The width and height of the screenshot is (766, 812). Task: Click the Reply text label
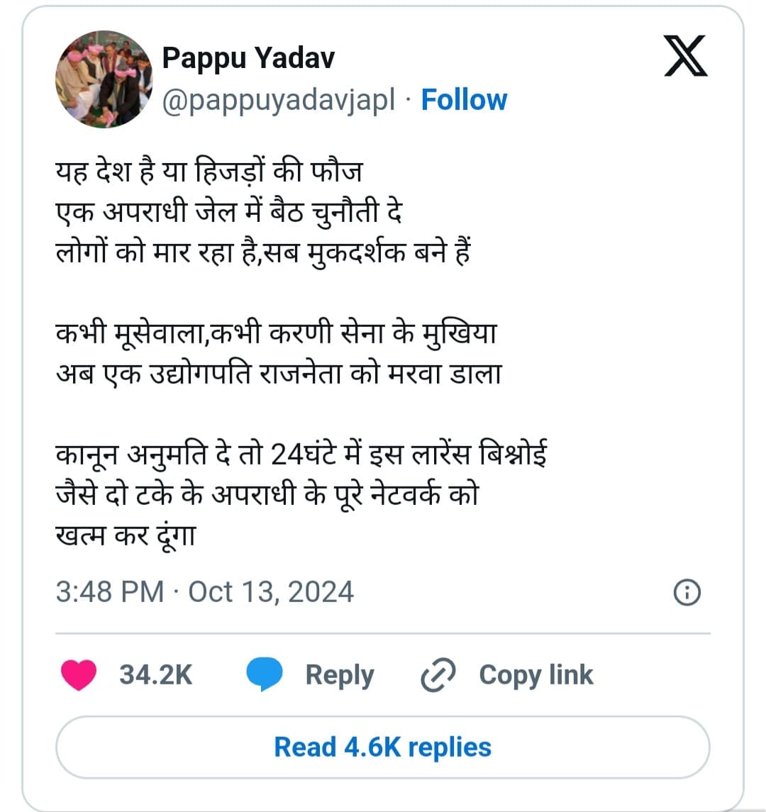[x=339, y=674]
